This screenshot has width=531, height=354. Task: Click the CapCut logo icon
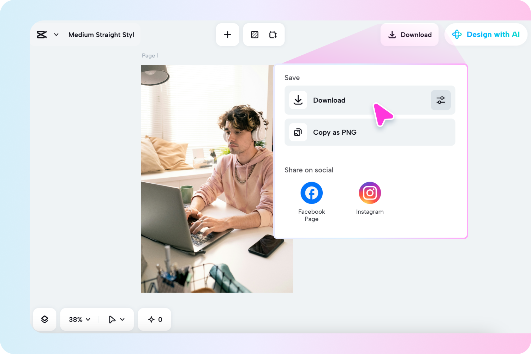pos(42,35)
